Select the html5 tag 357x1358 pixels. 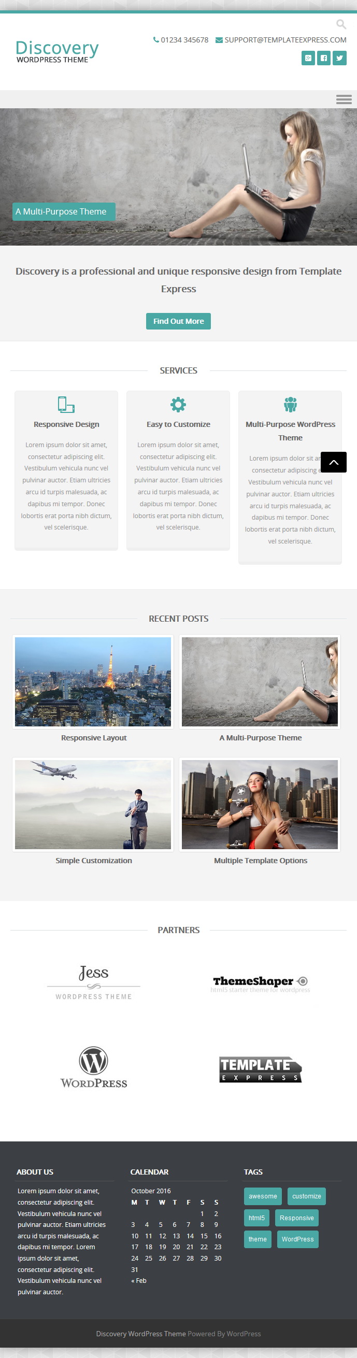point(257,1218)
